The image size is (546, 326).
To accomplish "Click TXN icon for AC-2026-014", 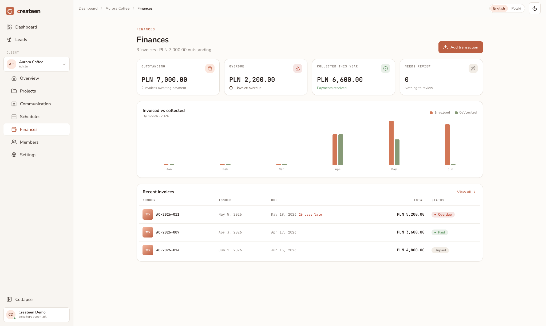I will 148,250.
